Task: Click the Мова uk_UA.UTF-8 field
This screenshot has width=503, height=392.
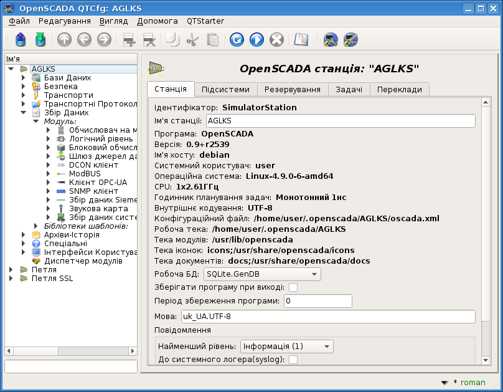Action: point(328,317)
